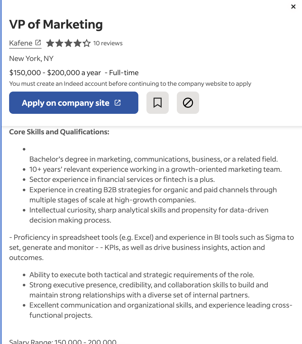Save this job with the bookmark icon
The height and width of the screenshot is (344, 302).
[x=158, y=103]
